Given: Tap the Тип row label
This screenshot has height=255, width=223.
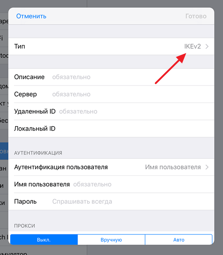Looking at the screenshot, I should [20, 47].
